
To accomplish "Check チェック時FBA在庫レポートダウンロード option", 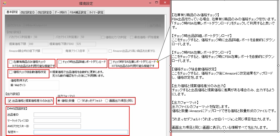I will [111, 62].
